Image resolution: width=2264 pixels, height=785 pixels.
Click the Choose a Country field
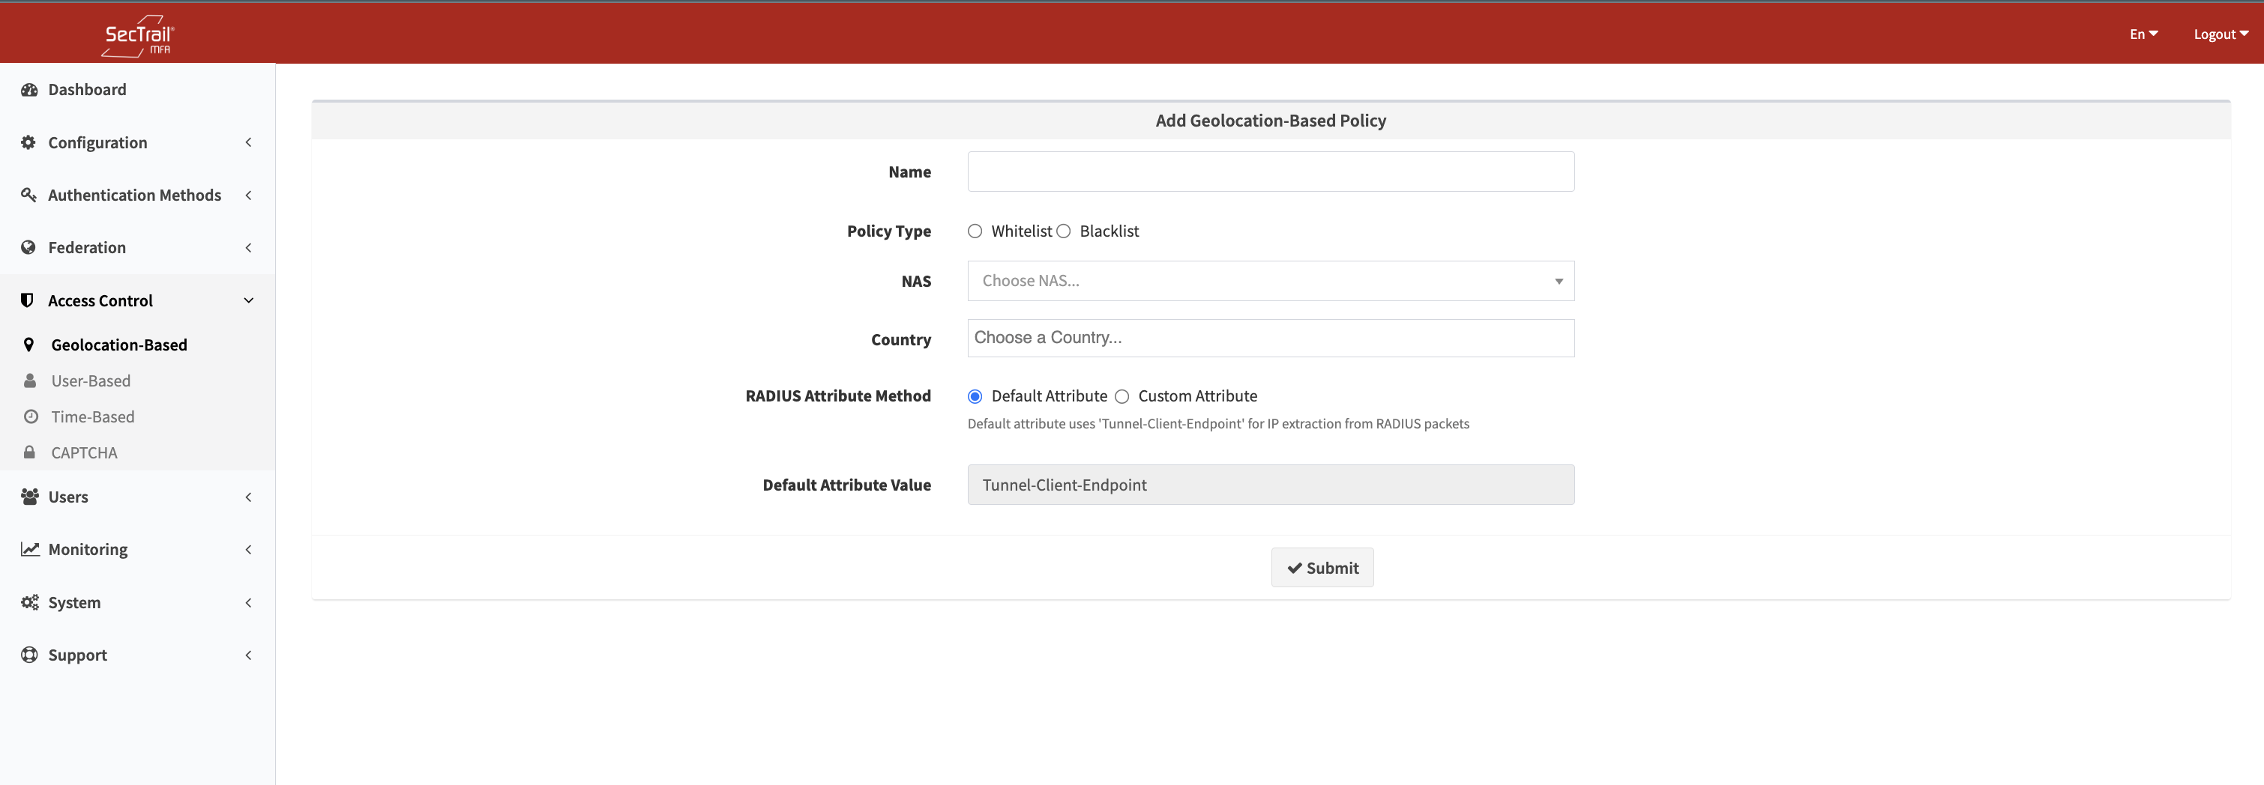coord(1270,338)
